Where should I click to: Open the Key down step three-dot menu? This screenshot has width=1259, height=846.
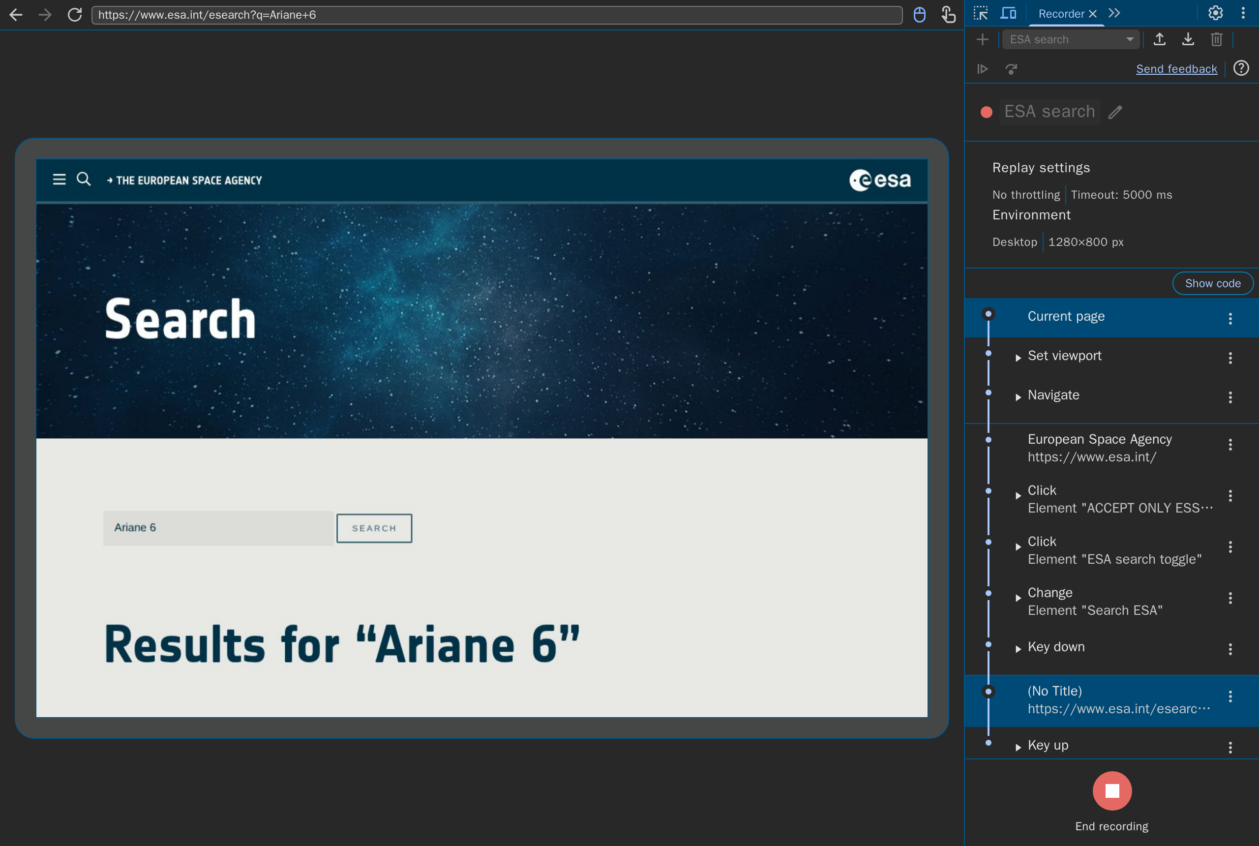pos(1230,649)
